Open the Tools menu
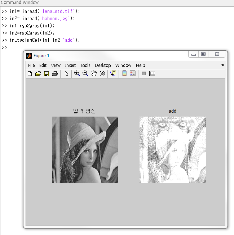The image size is (234, 235). (x=85, y=65)
